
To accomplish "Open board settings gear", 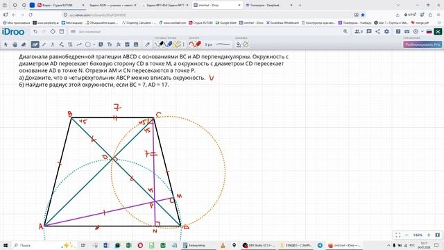I will coord(386,31).
